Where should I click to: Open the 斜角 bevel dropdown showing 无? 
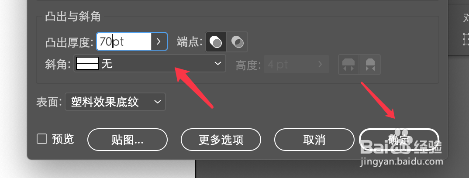[x=149, y=64]
